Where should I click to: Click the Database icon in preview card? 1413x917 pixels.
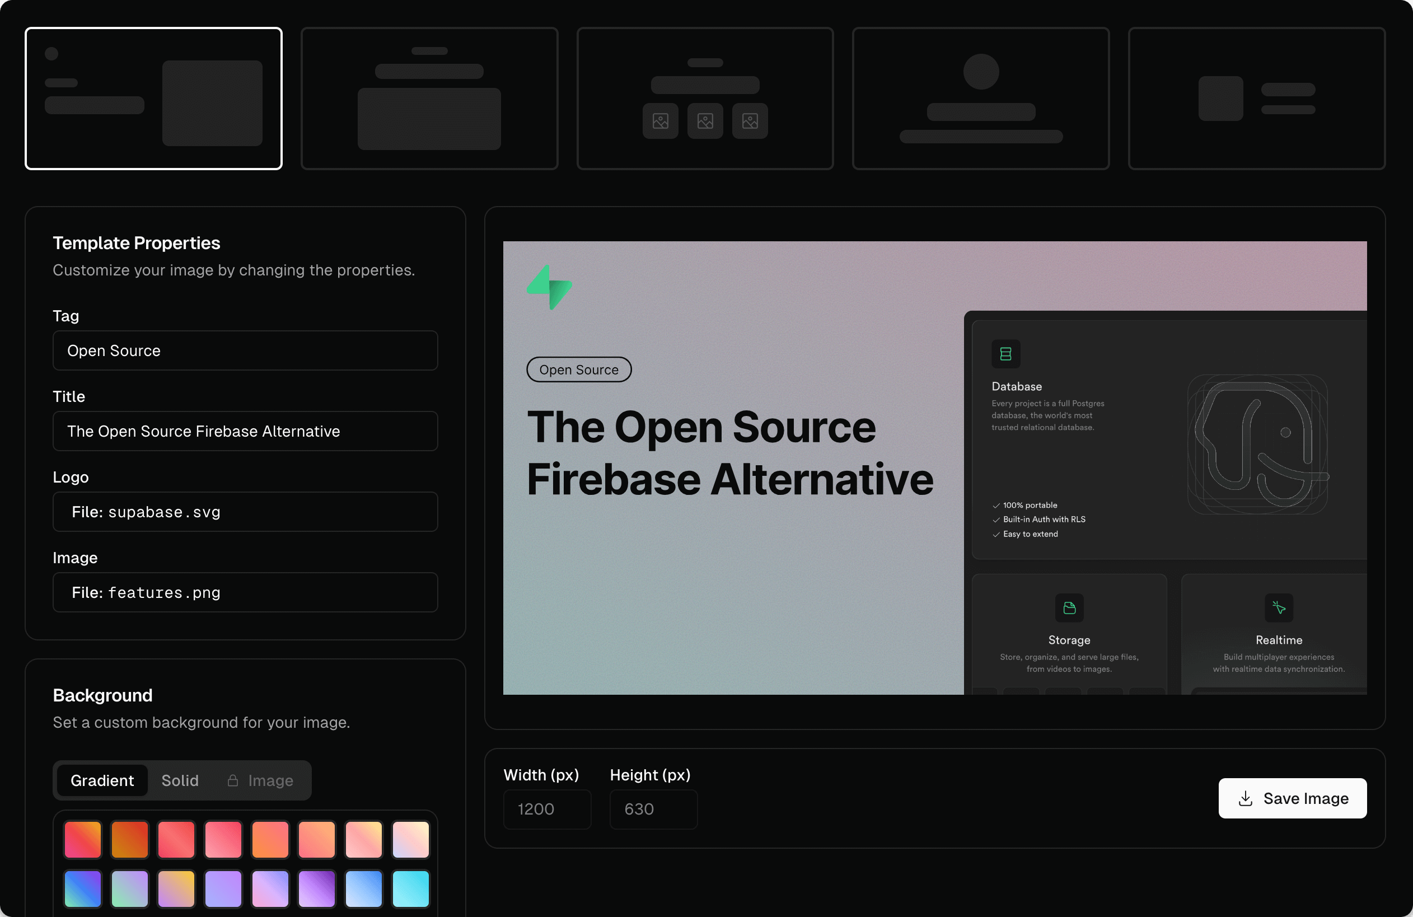tap(1005, 354)
